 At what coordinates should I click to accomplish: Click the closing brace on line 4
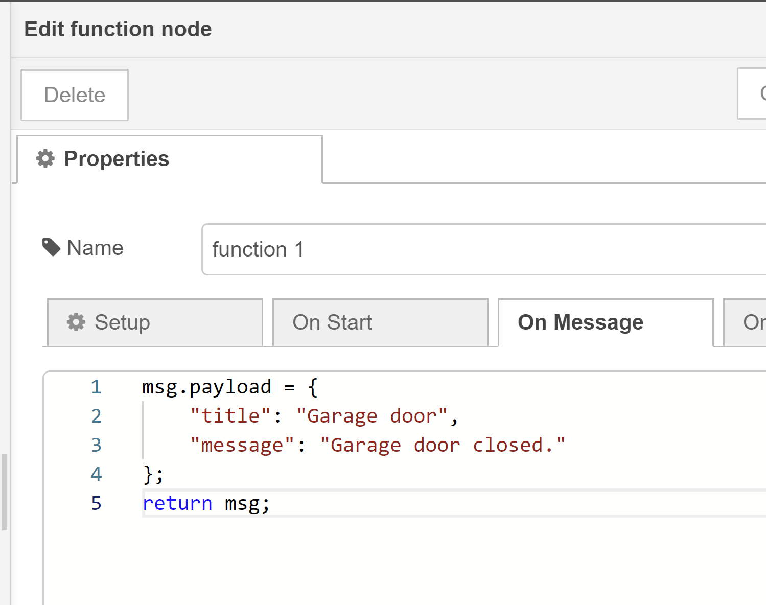click(148, 474)
